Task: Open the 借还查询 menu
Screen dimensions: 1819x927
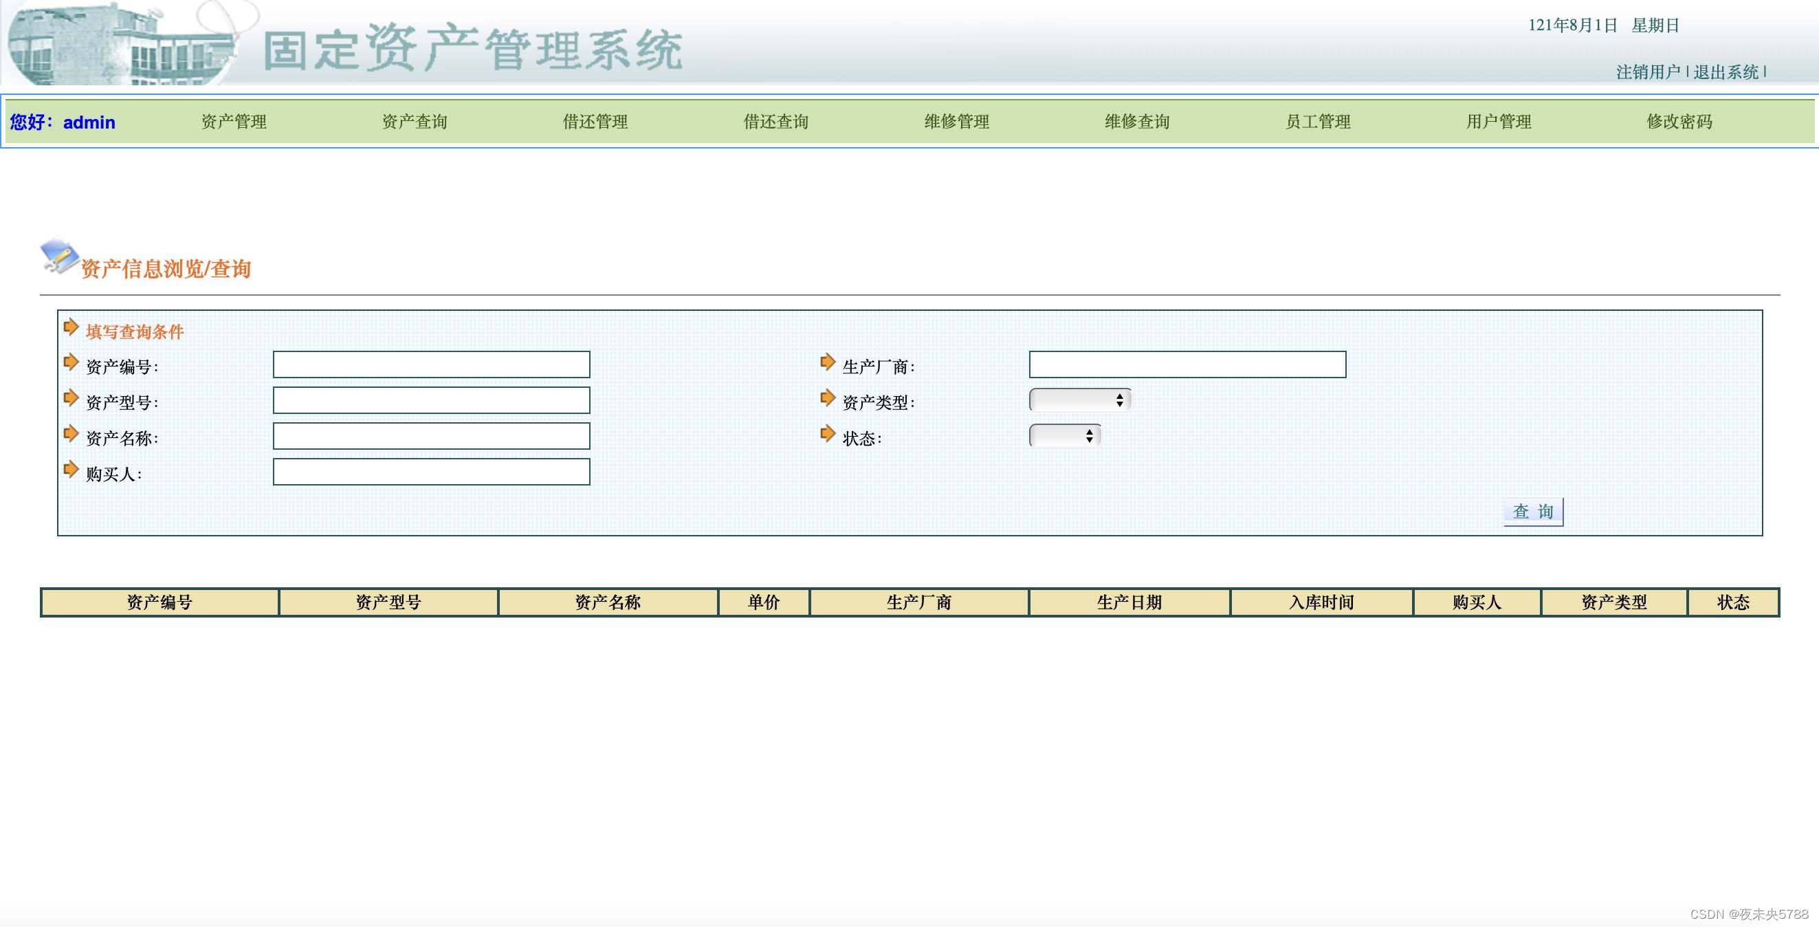Action: tap(775, 122)
